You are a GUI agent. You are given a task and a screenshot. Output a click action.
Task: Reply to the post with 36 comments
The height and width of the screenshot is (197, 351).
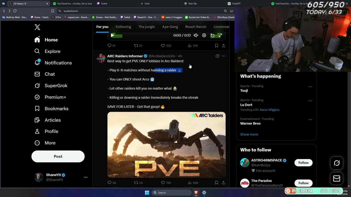(x=112, y=183)
